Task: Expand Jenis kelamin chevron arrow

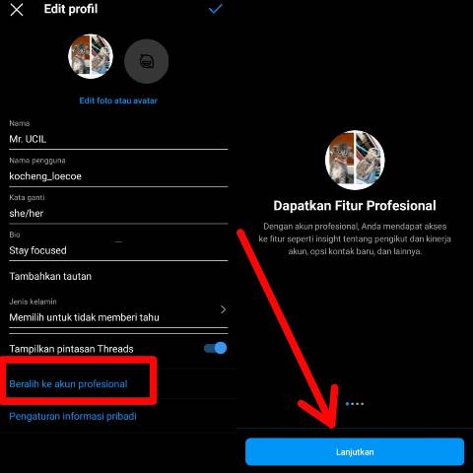Action: pos(223,309)
